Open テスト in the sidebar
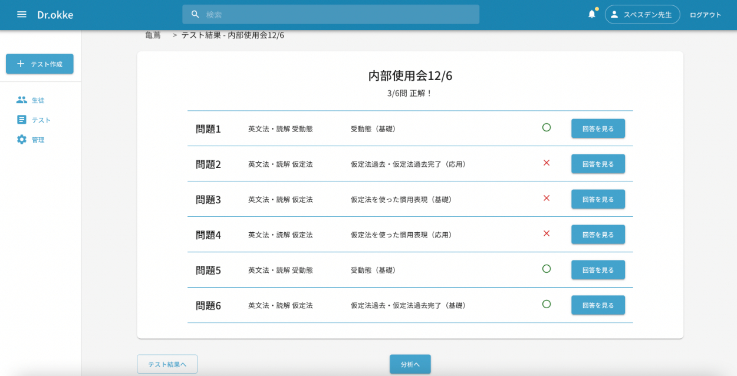This screenshot has width=737, height=376. 41,120
